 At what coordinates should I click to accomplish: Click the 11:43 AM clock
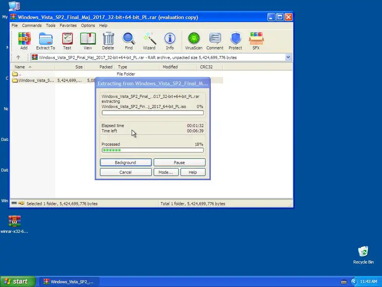tap(368, 282)
